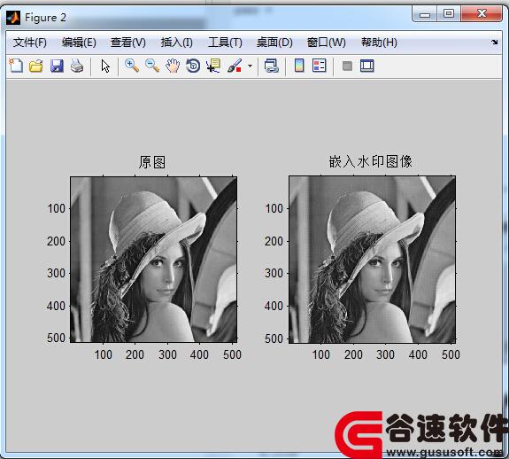Select the Rotate 3D tool
Image resolution: width=509 pixels, height=459 pixels.
[x=193, y=66]
